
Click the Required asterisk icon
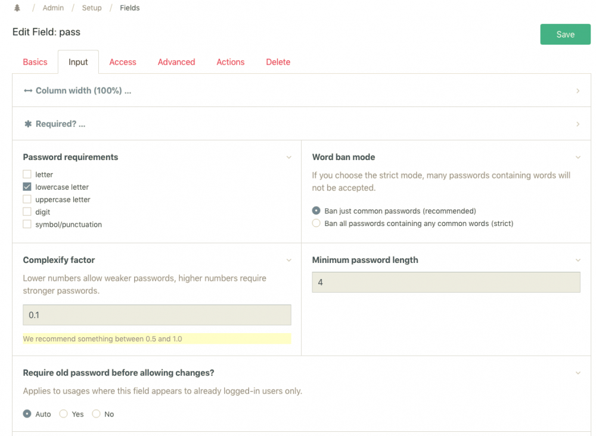click(28, 124)
